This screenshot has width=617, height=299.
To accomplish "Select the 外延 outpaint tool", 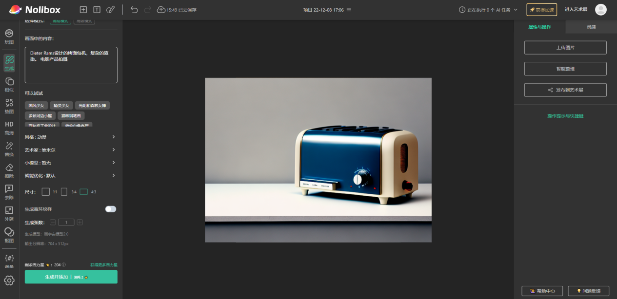I will click(9, 213).
